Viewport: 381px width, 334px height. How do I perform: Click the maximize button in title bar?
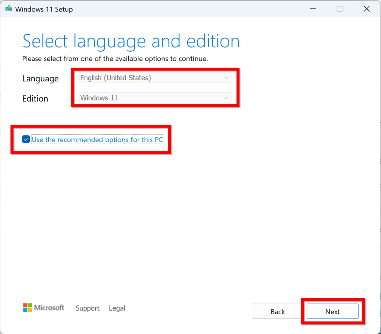pos(339,9)
